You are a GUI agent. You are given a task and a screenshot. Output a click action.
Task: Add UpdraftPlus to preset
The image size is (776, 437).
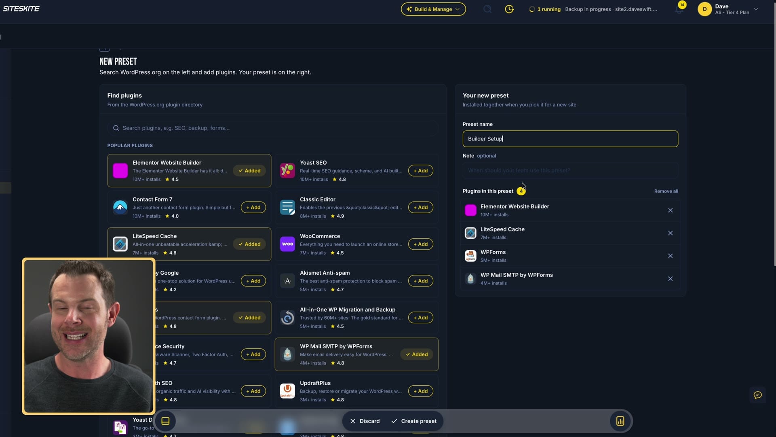pyautogui.click(x=420, y=391)
